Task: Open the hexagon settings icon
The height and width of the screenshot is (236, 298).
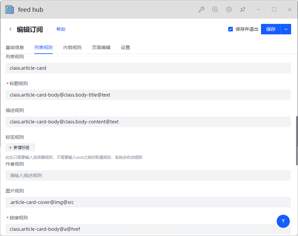Action: [x=229, y=9]
